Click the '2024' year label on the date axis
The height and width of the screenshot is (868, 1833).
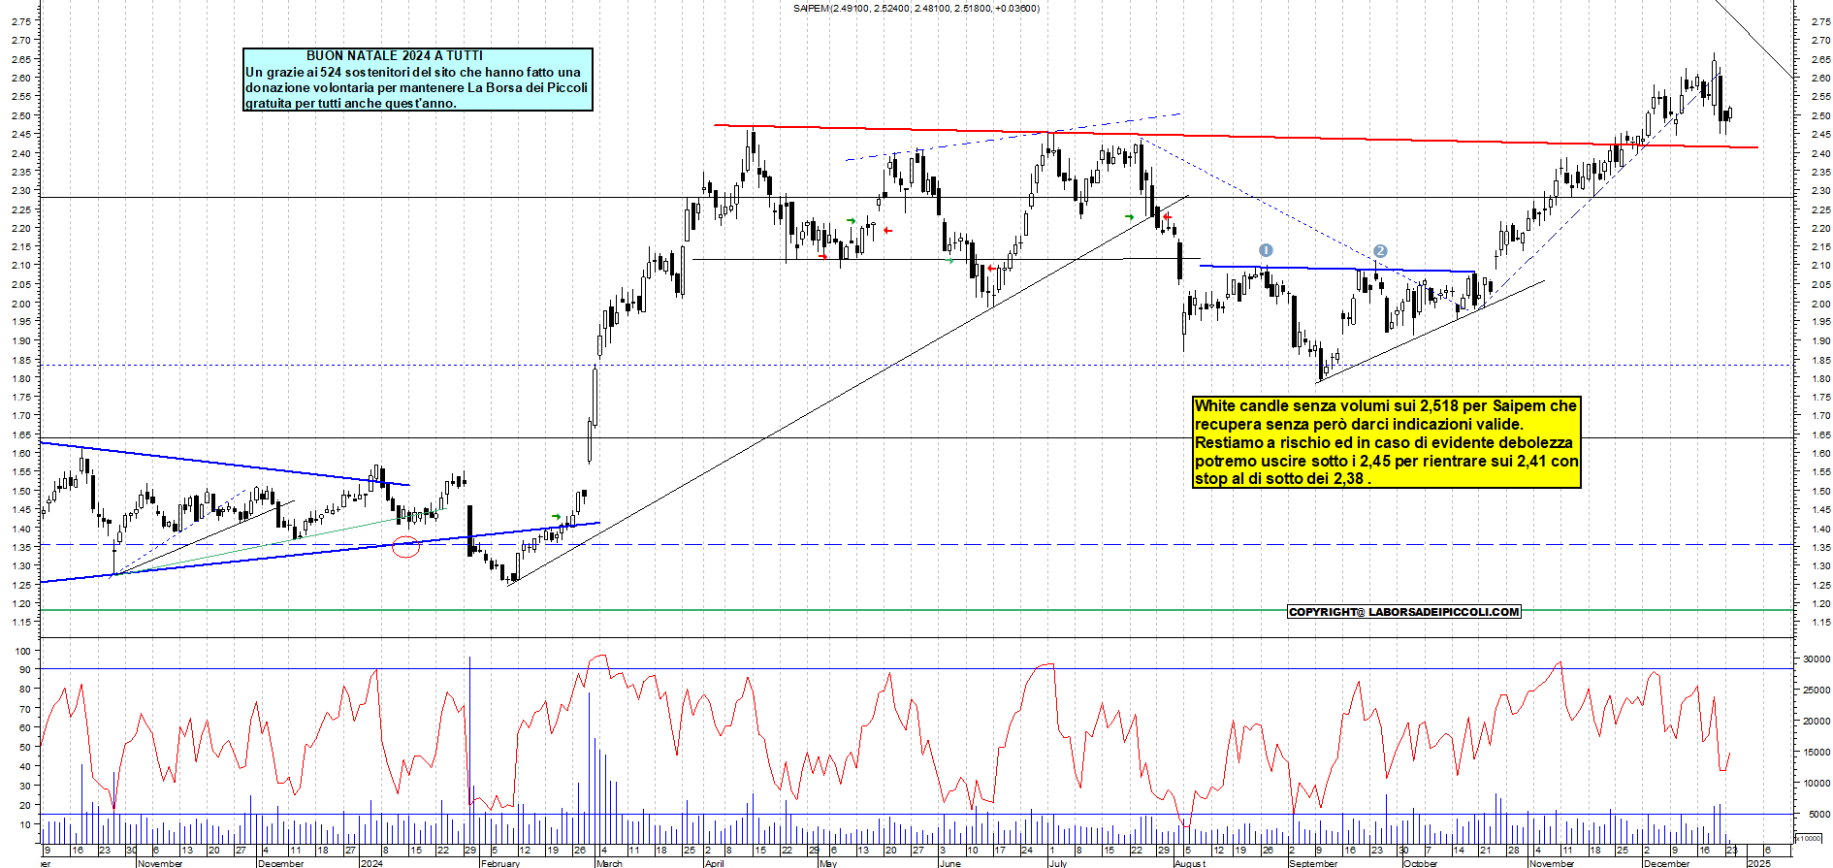click(370, 863)
